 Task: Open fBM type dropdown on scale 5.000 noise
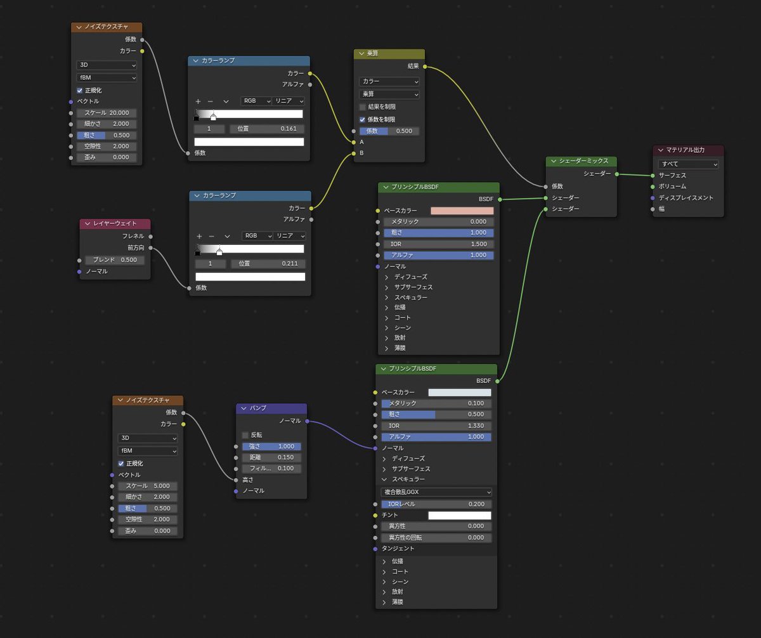[x=148, y=451]
